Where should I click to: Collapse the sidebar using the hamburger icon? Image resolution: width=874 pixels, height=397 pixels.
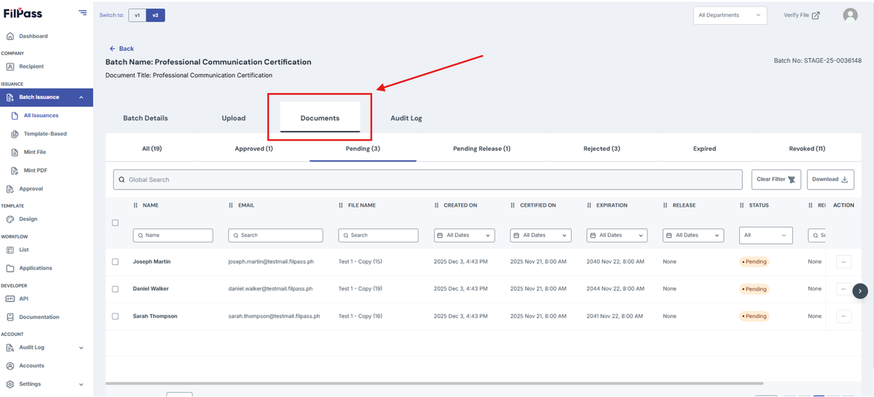point(82,13)
